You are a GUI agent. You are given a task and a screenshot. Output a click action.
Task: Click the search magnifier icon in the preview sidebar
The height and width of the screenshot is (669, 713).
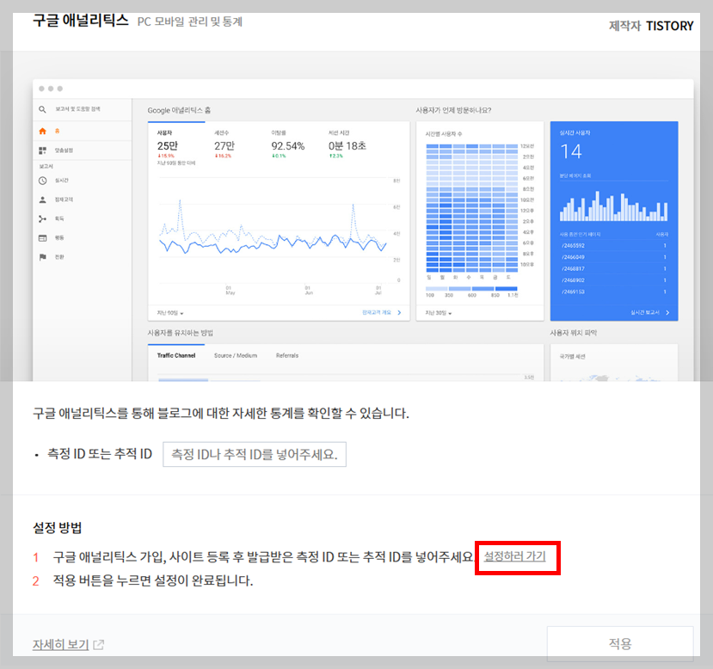42,109
